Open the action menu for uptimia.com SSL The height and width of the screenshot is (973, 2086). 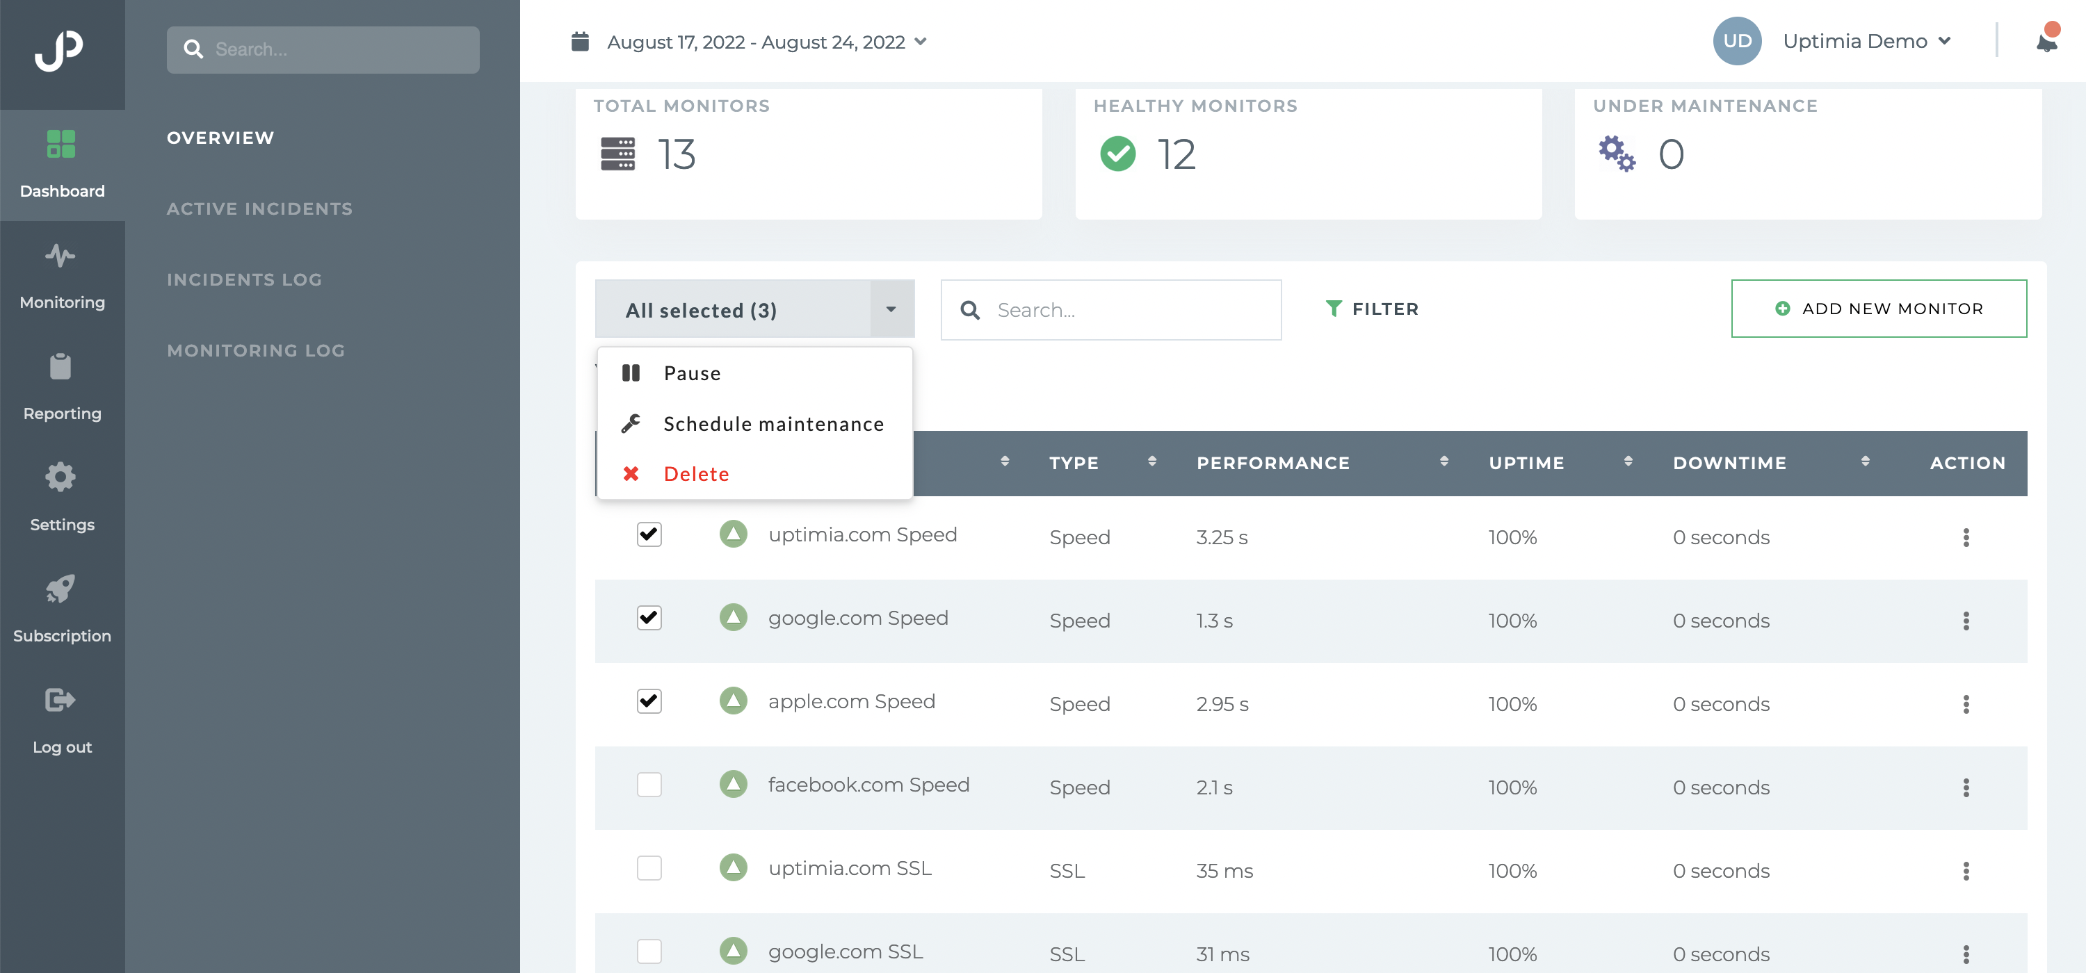pos(1966,871)
